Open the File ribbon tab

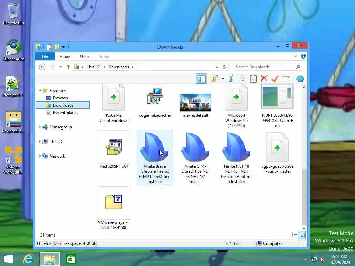pyautogui.click(x=45, y=56)
